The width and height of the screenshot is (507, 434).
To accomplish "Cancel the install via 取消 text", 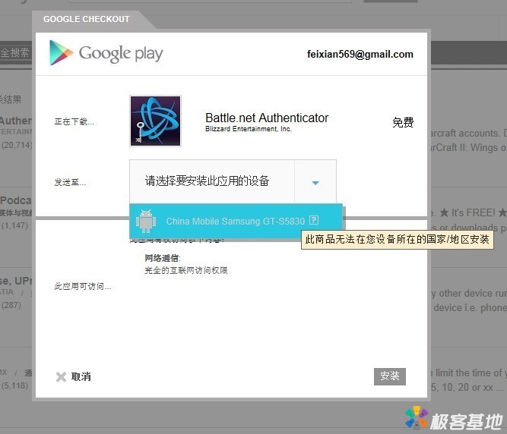I will (x=81, y=377).
